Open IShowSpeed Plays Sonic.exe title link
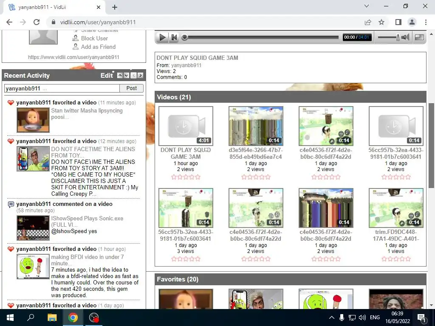The width and height of the screenshot is (435, 326). click(x=87, y=222)
